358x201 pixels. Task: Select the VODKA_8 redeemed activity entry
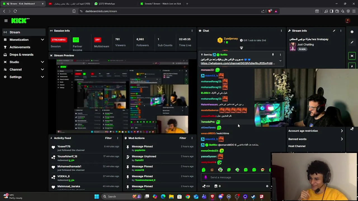pos(85,178)
